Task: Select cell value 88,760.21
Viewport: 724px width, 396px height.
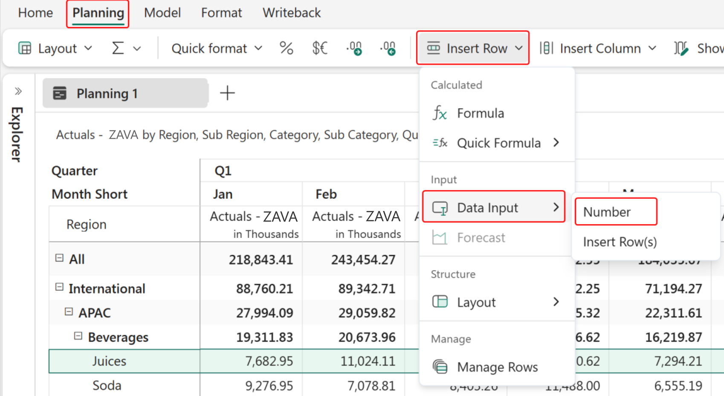Action: point(265,289)
